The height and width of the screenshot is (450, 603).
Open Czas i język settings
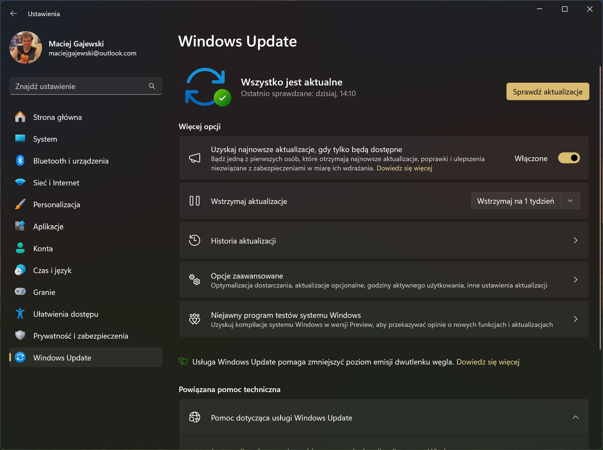86,270
